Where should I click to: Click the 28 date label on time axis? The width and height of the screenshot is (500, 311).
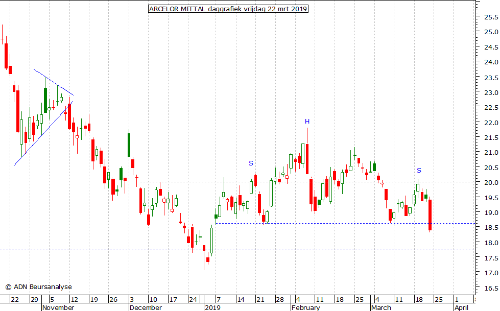coord(280,300)
